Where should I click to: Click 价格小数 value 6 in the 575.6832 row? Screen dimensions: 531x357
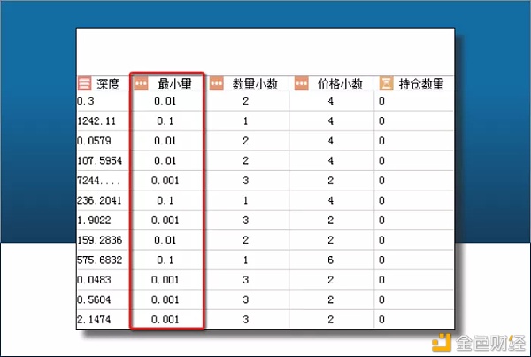[x=330, y=260]
